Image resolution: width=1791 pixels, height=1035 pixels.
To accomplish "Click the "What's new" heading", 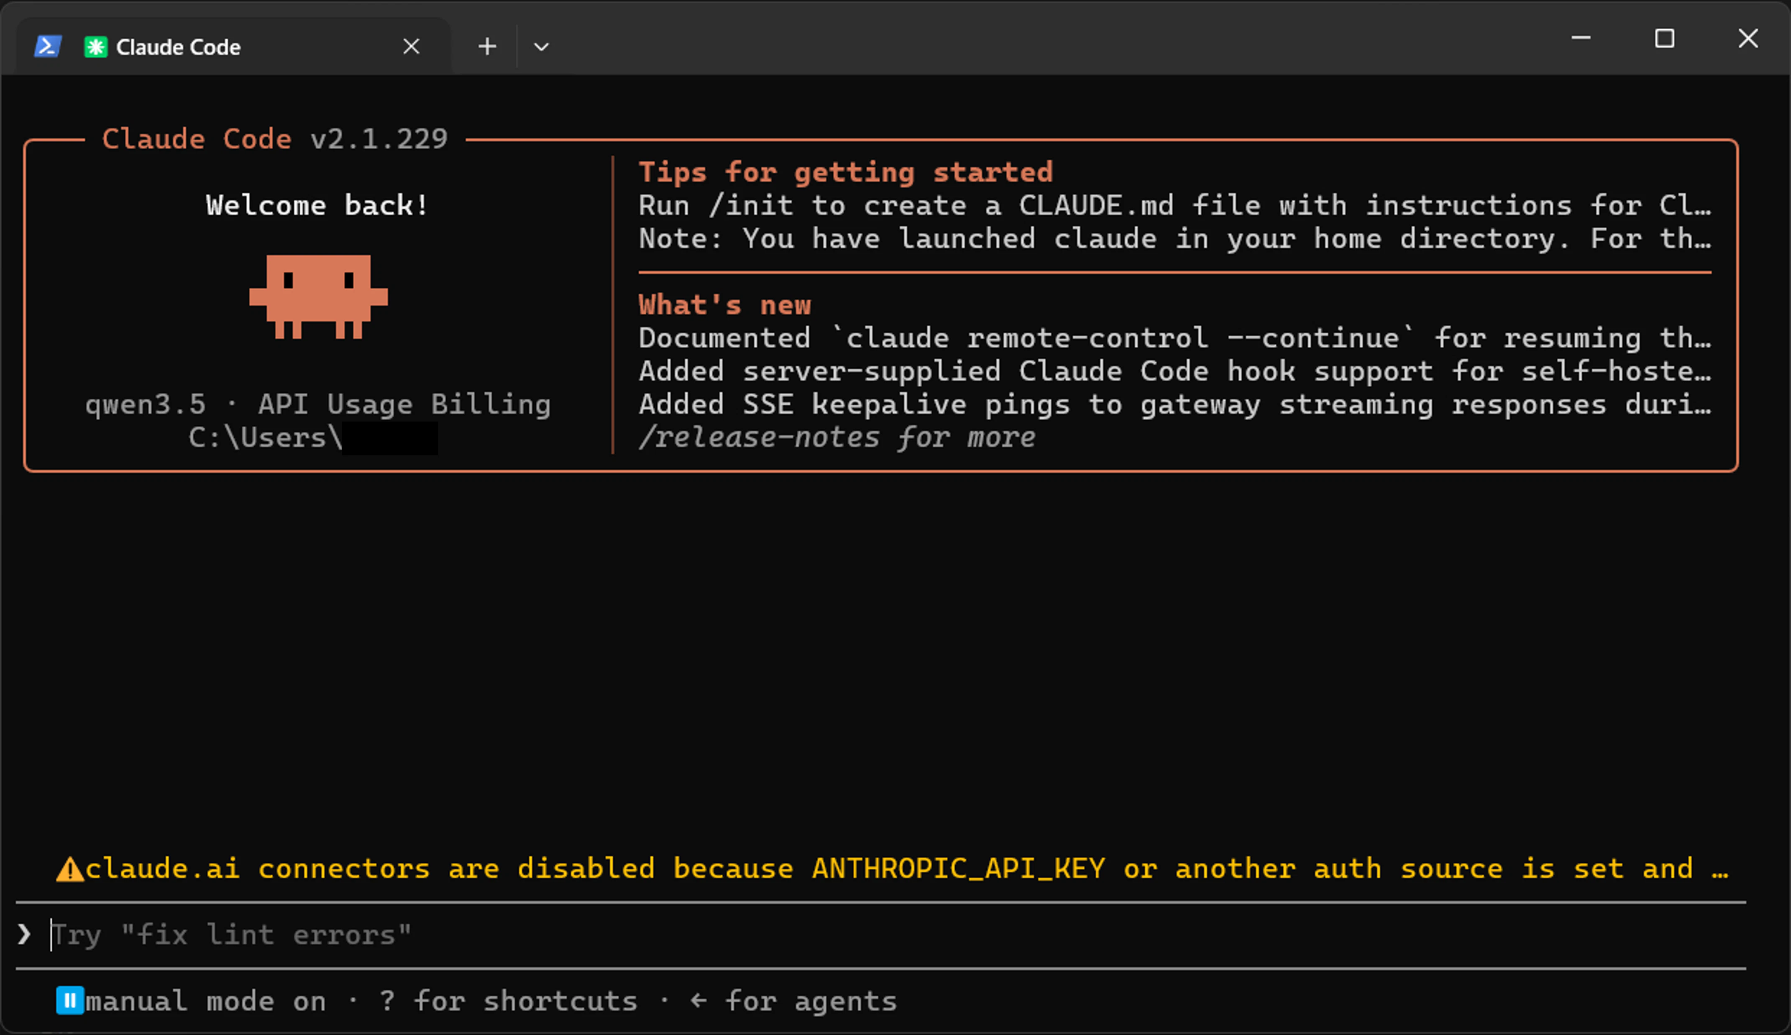I will 725,305.
